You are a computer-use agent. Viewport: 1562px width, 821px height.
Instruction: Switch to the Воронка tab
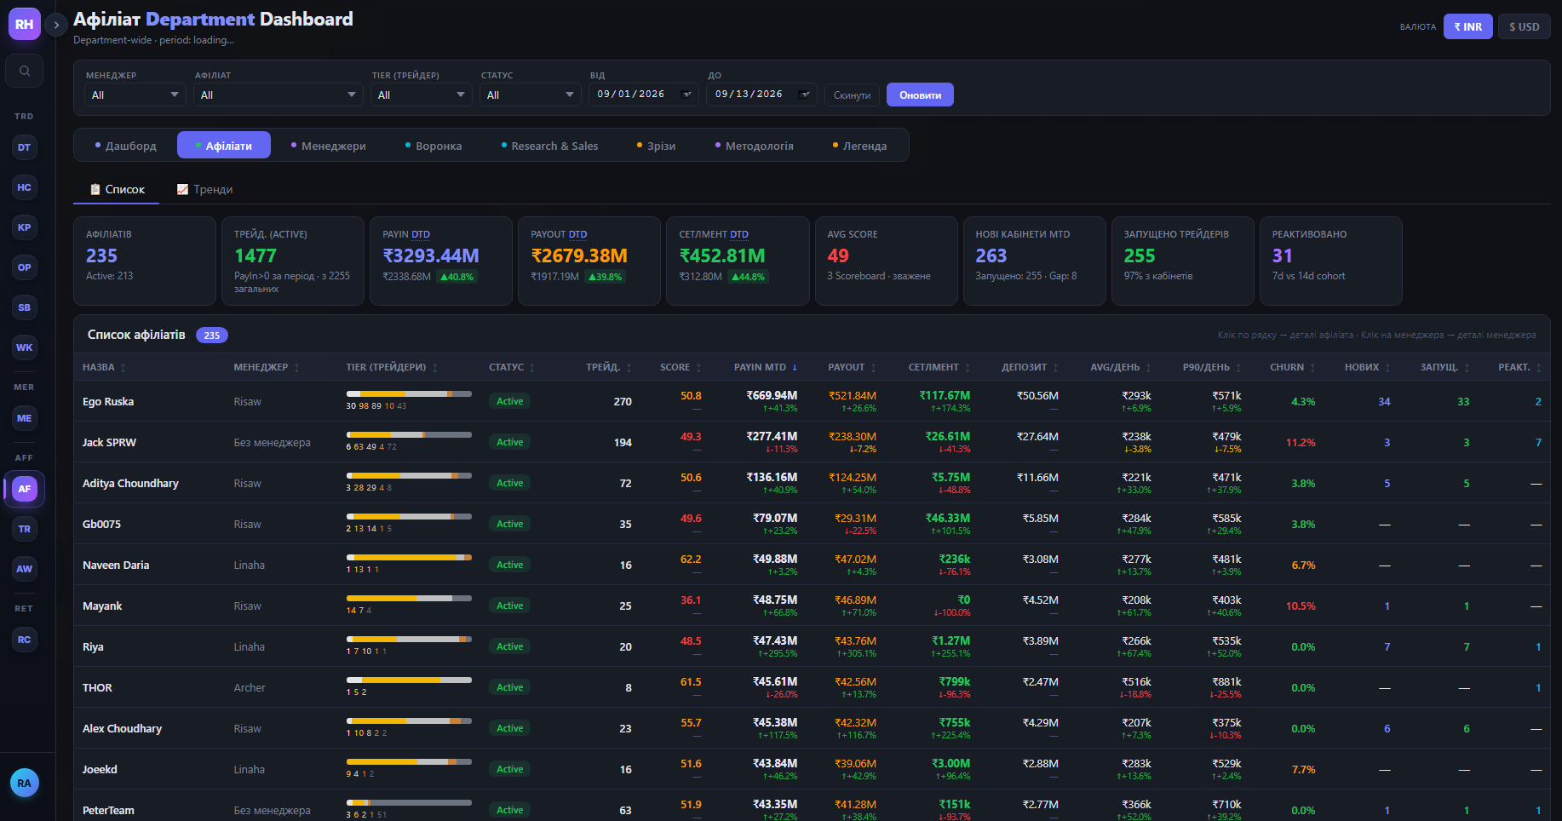(434, 146)
